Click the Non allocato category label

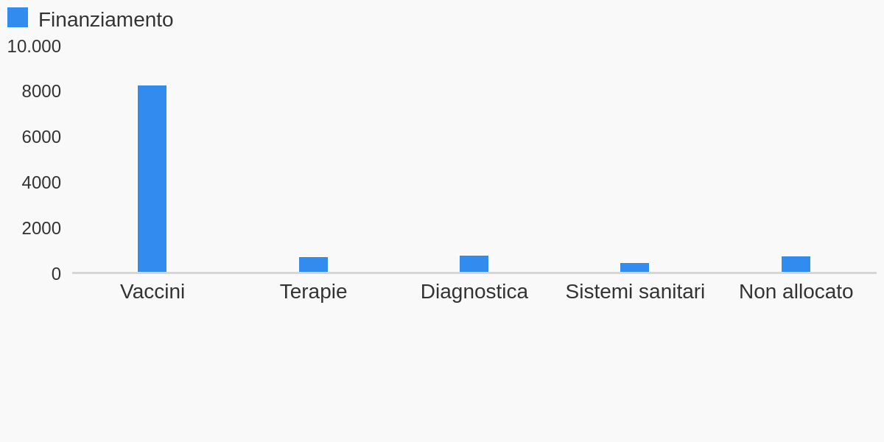coord(796,292)
